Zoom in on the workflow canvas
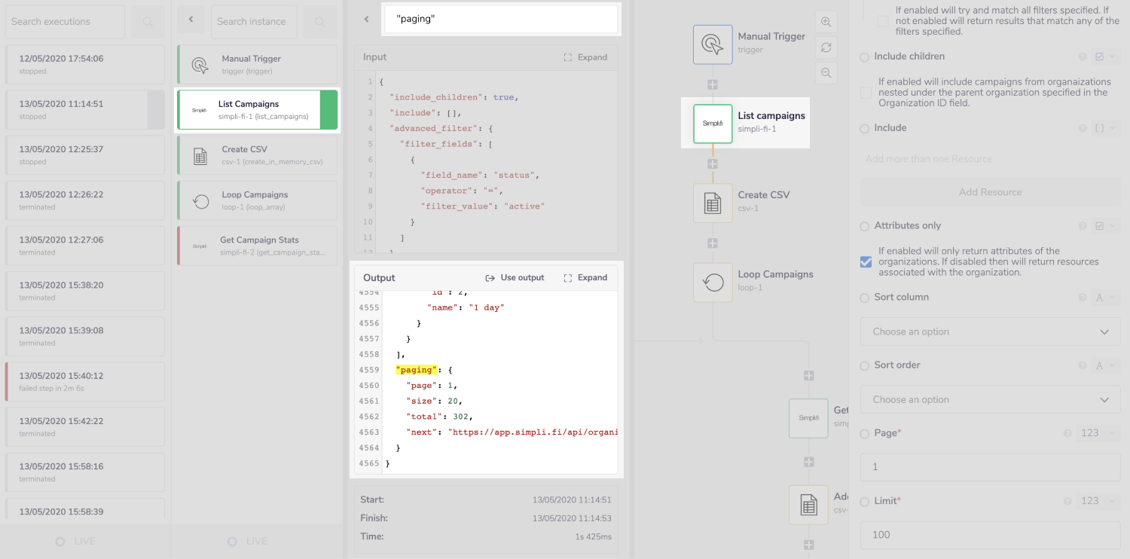This screenshot has height=559, width=1130. point(826,22)
